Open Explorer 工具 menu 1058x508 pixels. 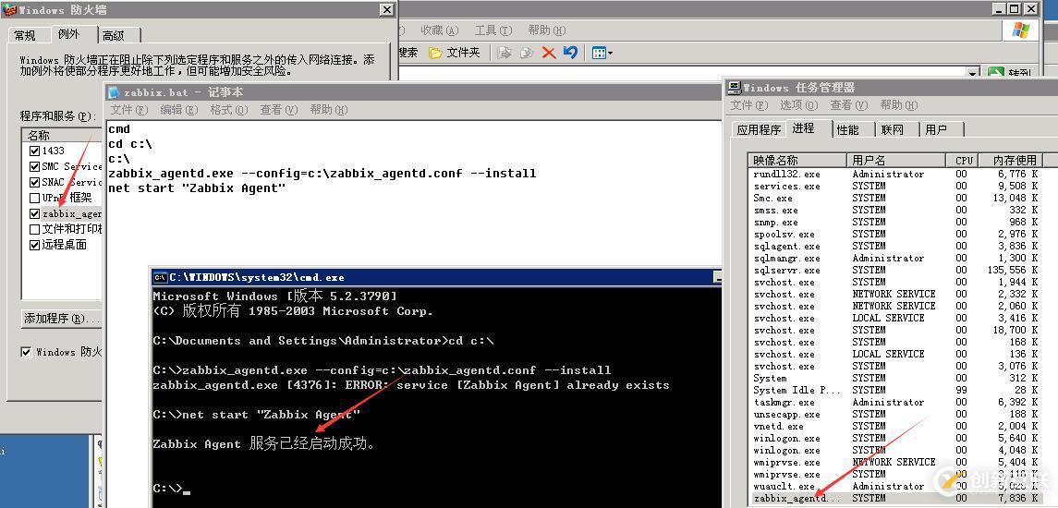[x=493, y=30]
